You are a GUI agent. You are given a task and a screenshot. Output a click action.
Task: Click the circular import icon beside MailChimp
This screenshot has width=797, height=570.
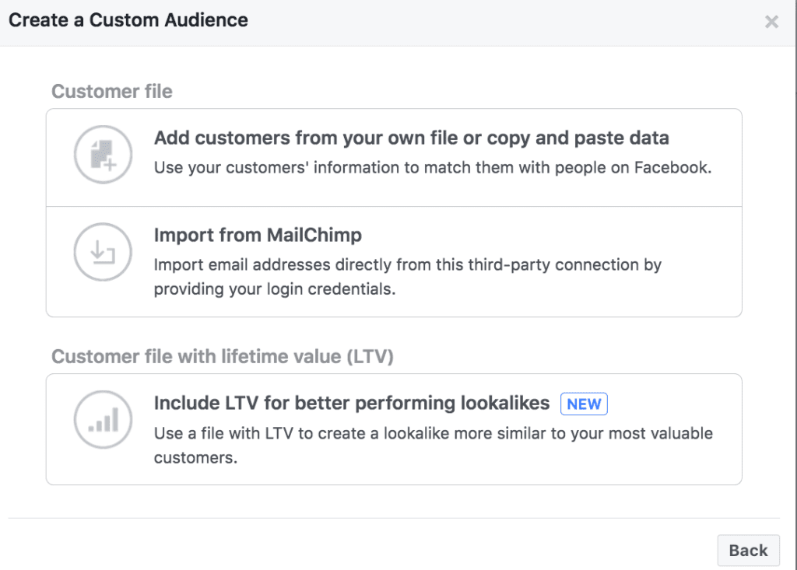(x=103, y=251)
